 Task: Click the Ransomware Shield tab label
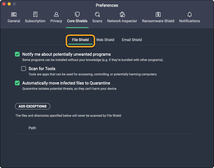[158, 21]
